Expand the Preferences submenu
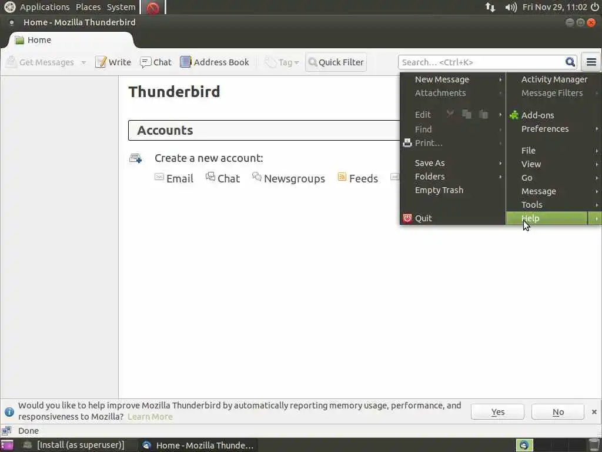The height and width of the screenshot is (452, 602). [x=554, y=129]
